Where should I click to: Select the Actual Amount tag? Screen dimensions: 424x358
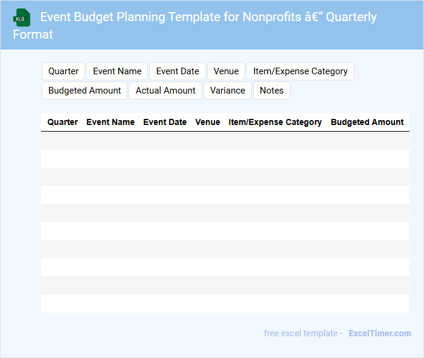(x=165, y=91)
